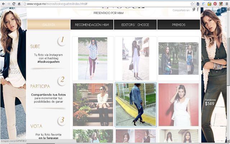
Task: Click the number 3 step badge
Action: coord(62,121)
